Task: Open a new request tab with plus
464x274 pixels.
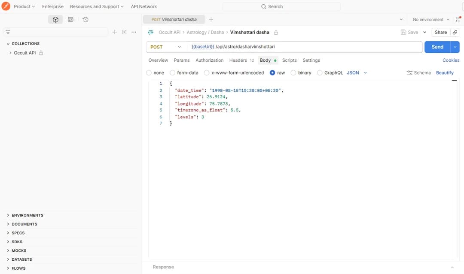Action: click(x=211, y=19)
